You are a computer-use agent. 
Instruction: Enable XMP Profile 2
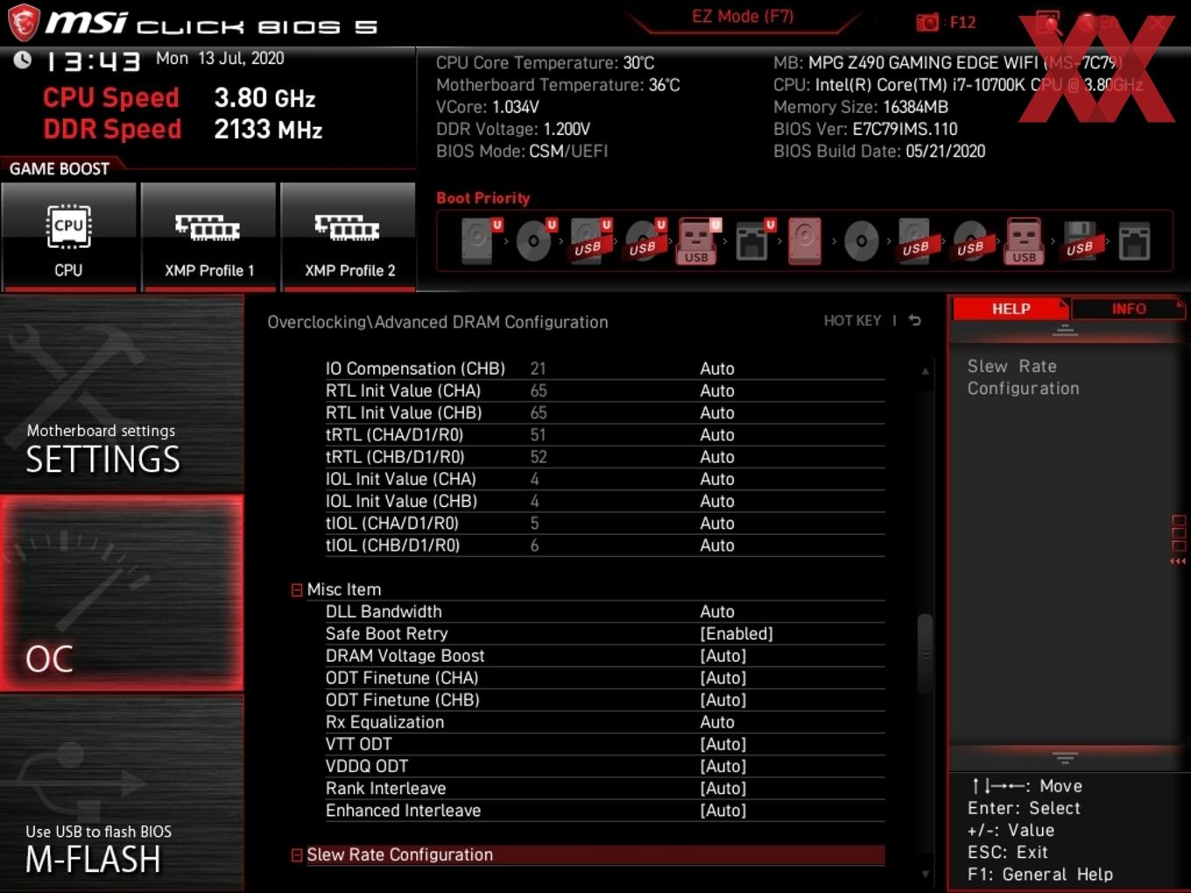349,236
